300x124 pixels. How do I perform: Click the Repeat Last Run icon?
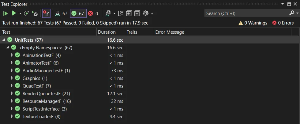coord(27,13)
